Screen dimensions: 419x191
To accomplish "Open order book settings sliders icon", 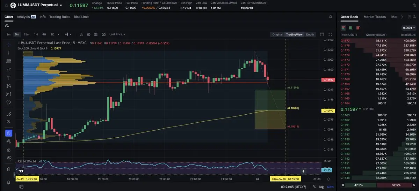I will (414, 17).
